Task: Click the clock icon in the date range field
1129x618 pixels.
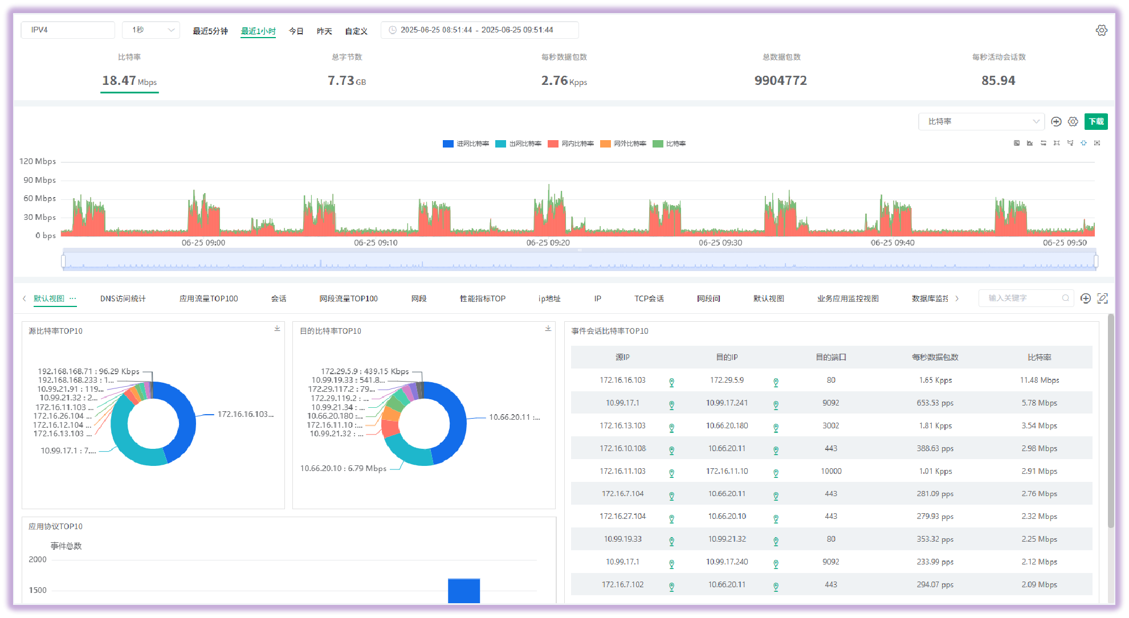Action: [392, 30]
